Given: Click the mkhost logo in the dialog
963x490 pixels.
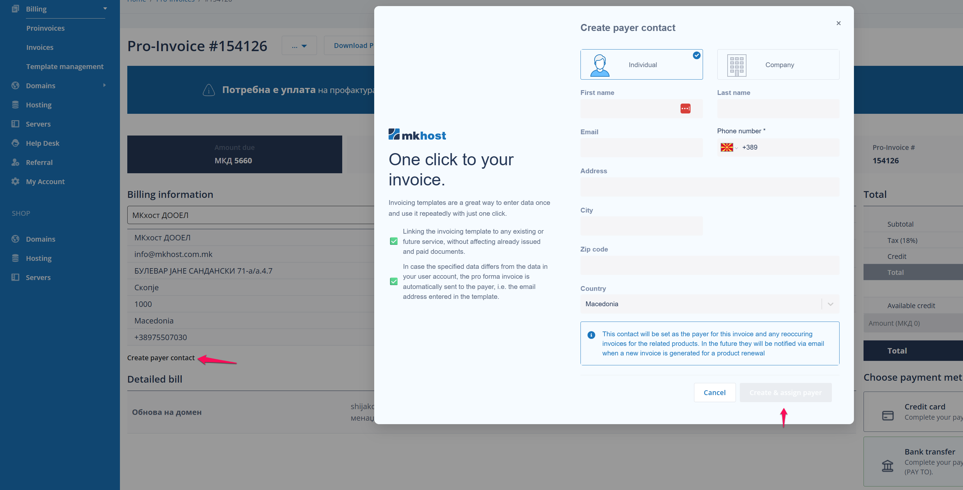Looking at the screenshot, I should pos(417,135).
